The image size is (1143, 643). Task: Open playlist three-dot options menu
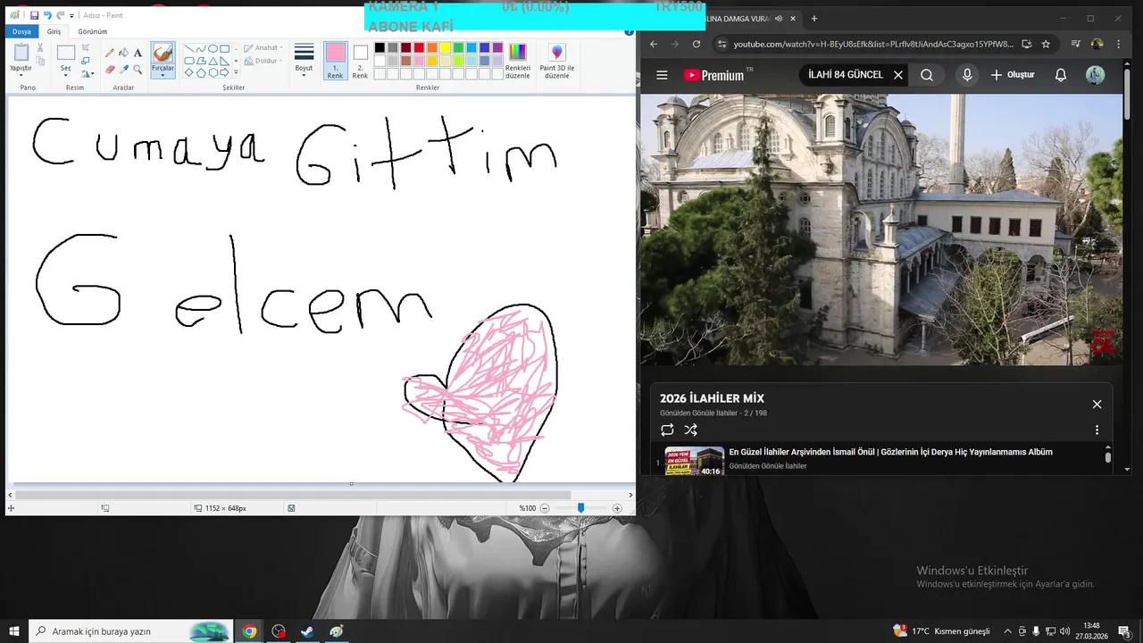[x=1097, y=430]
